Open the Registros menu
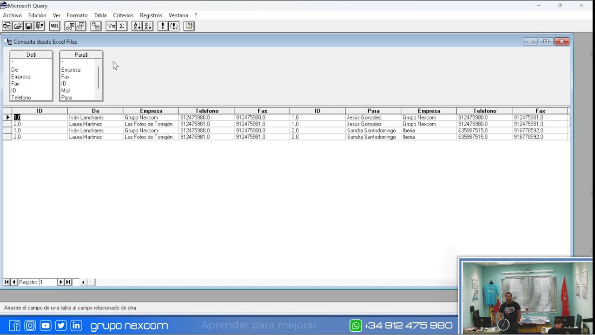Screen dimensions: 595x335 click(151, 15)
